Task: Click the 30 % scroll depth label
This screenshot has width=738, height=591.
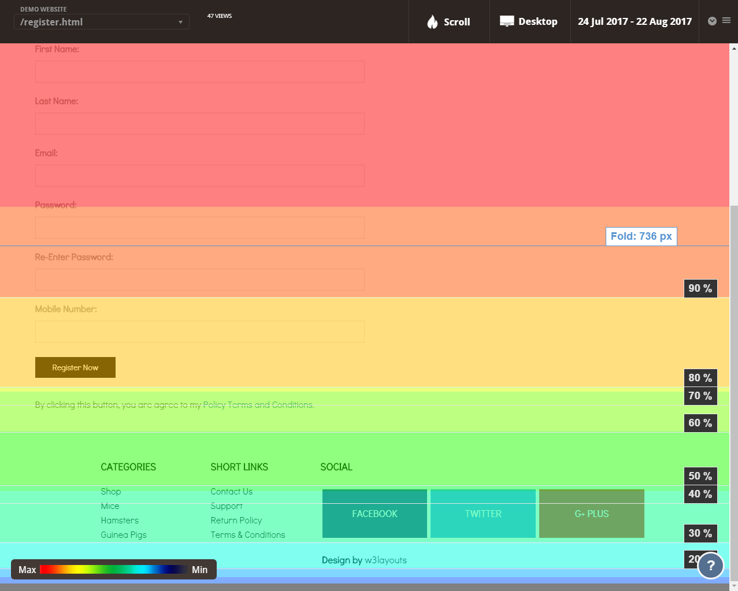Action: point(700,533)
